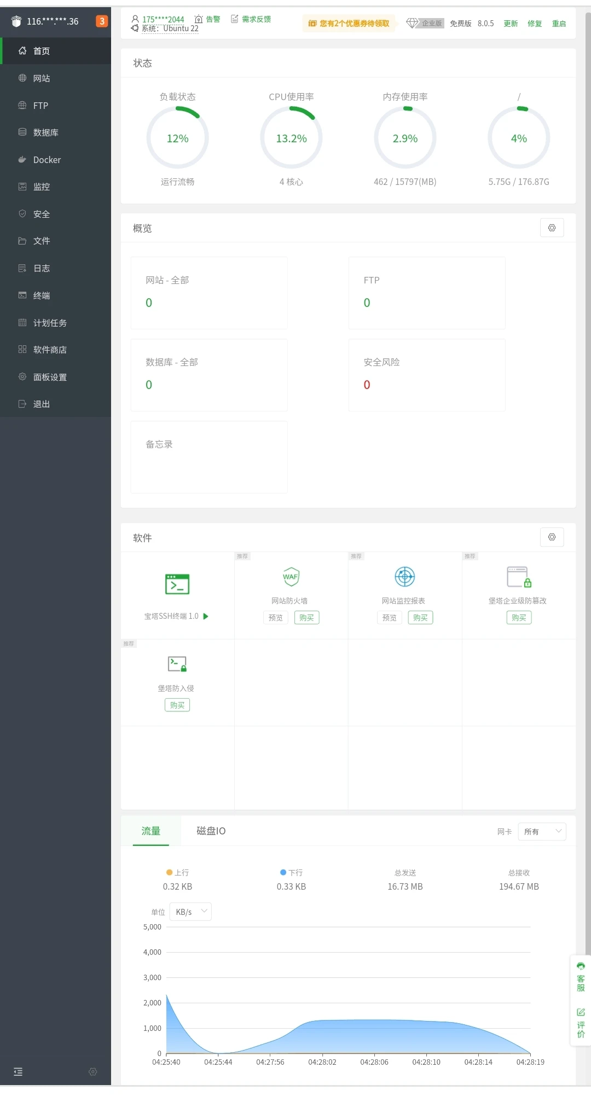
Task: Click the 内存使用率 2.9% gauge
Action: click(x=405, y=138)
